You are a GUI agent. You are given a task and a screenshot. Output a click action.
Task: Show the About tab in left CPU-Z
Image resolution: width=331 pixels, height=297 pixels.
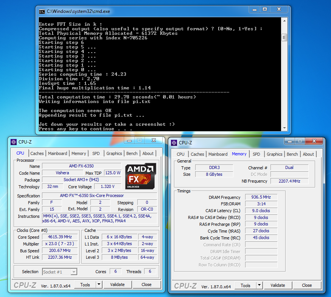click(148, 153)
